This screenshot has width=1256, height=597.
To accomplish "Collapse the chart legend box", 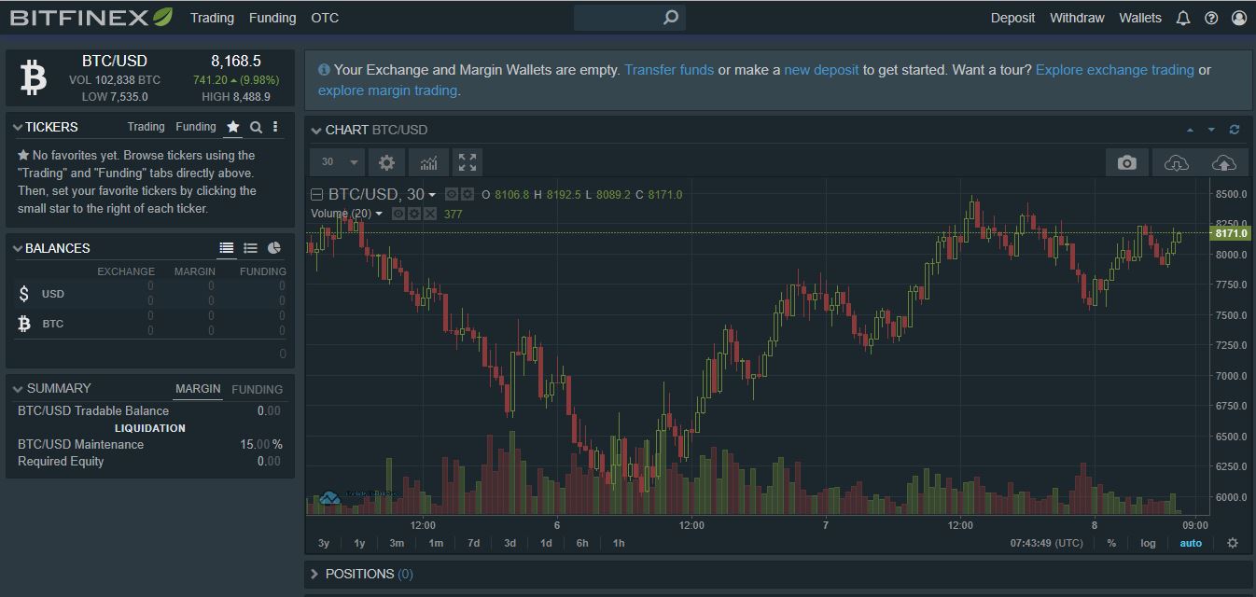I will point(316,194).
